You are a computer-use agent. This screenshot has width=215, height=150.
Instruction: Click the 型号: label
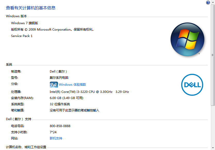click(14, 78)
